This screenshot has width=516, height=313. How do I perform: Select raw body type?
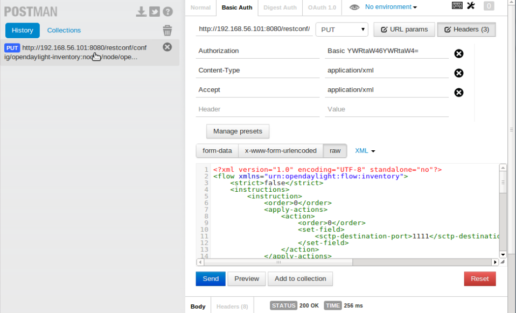tap(335, 151)
